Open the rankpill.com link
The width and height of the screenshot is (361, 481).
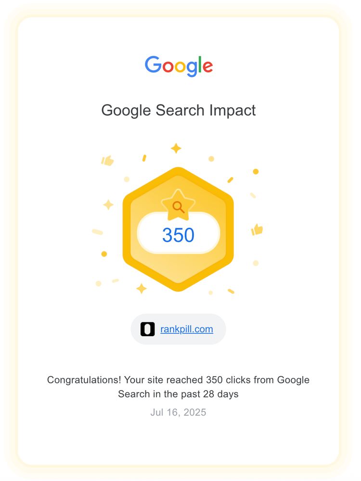click(x=187, y=329)
